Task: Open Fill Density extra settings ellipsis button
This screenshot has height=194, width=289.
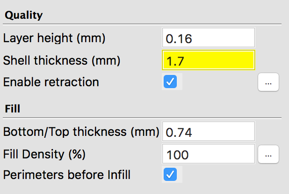Action: (x=268, y=153)
